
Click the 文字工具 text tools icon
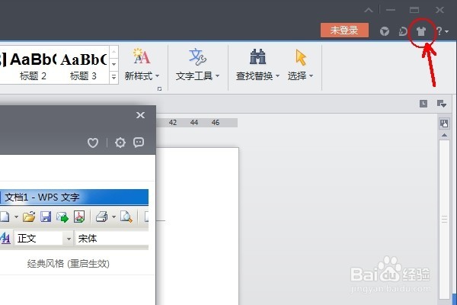pos(197,56)
